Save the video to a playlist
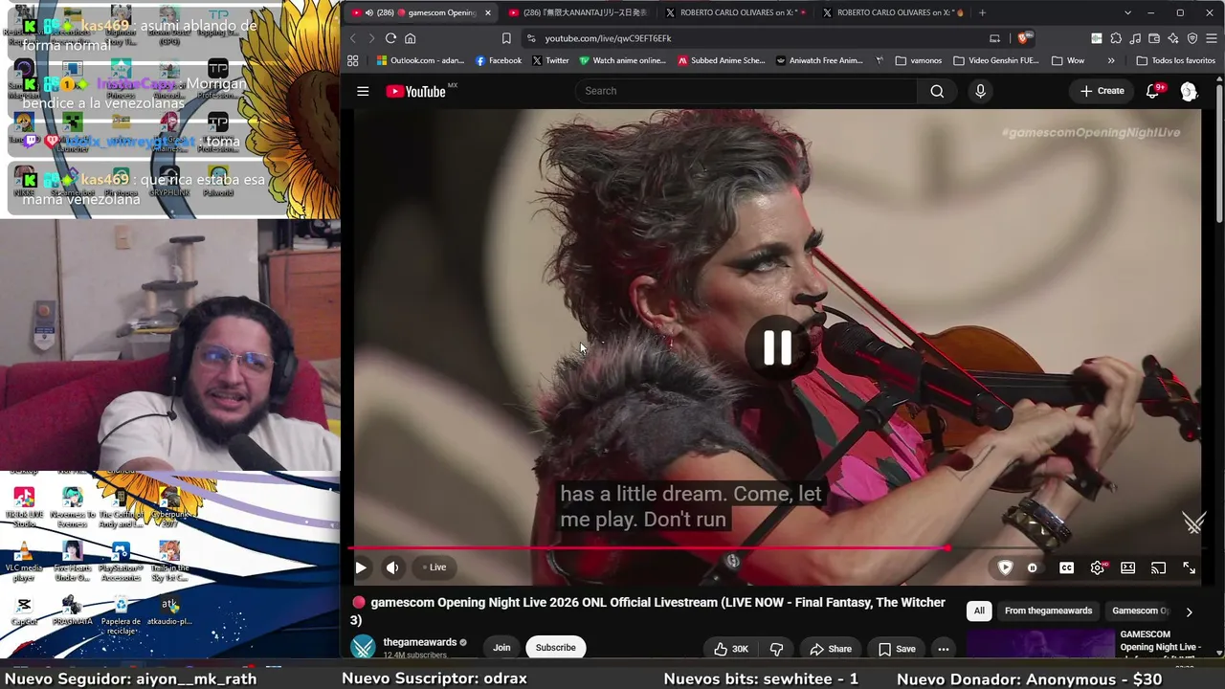 (897, 649)
